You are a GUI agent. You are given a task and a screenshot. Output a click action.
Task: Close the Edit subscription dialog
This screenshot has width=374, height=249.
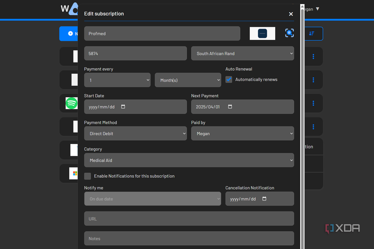tap(291, 14)
